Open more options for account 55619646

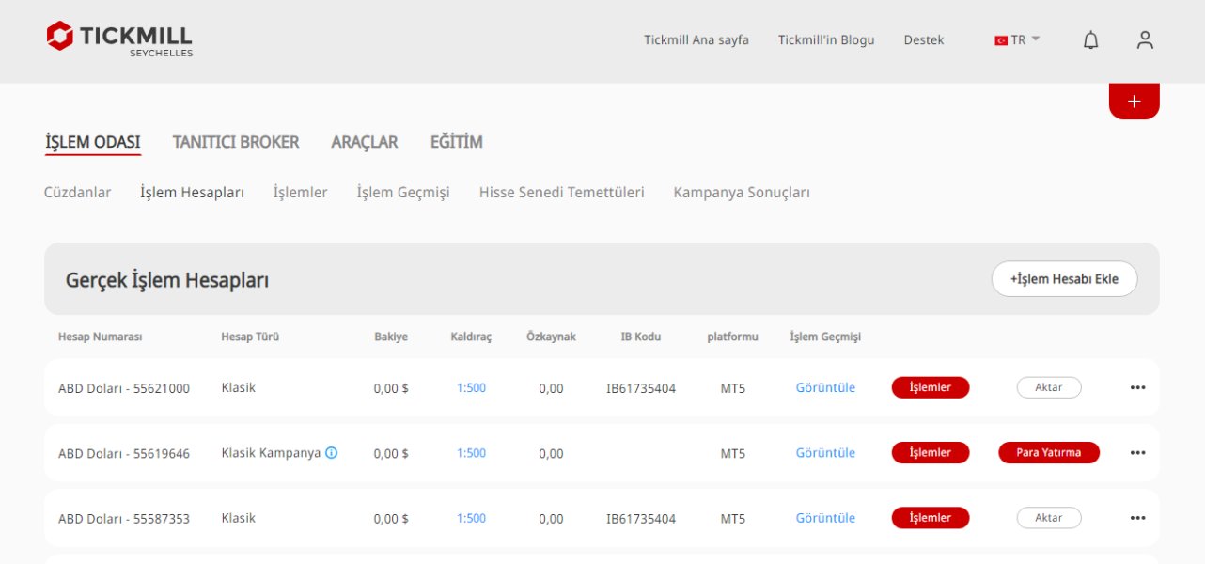coord(1137,453)
